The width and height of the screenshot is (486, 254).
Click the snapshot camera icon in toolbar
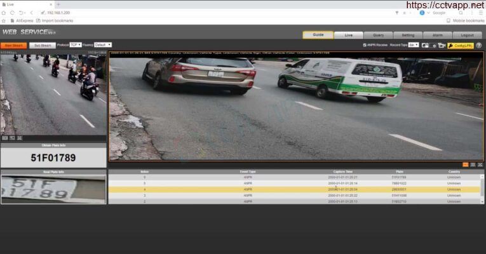[425, 45]
